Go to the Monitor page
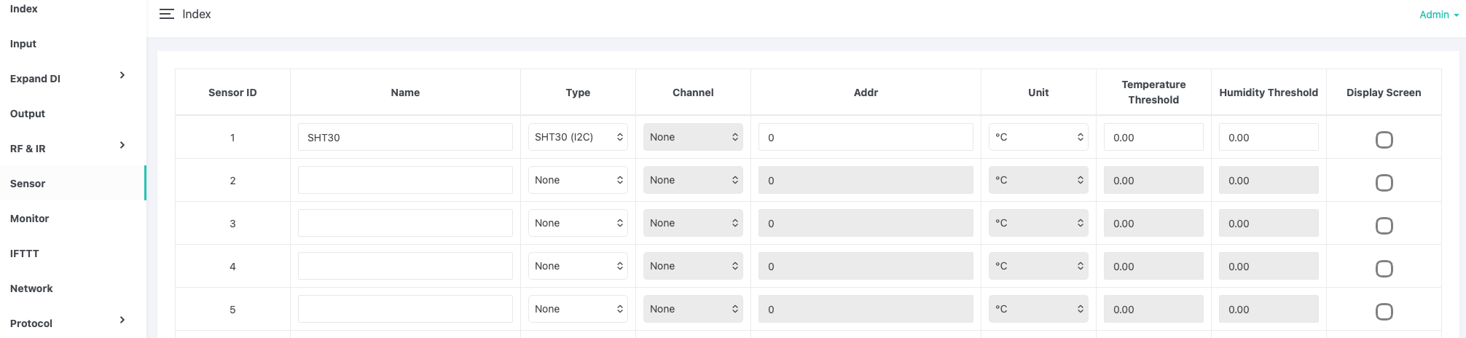1466x338 pixels. [x=30, y=219]
